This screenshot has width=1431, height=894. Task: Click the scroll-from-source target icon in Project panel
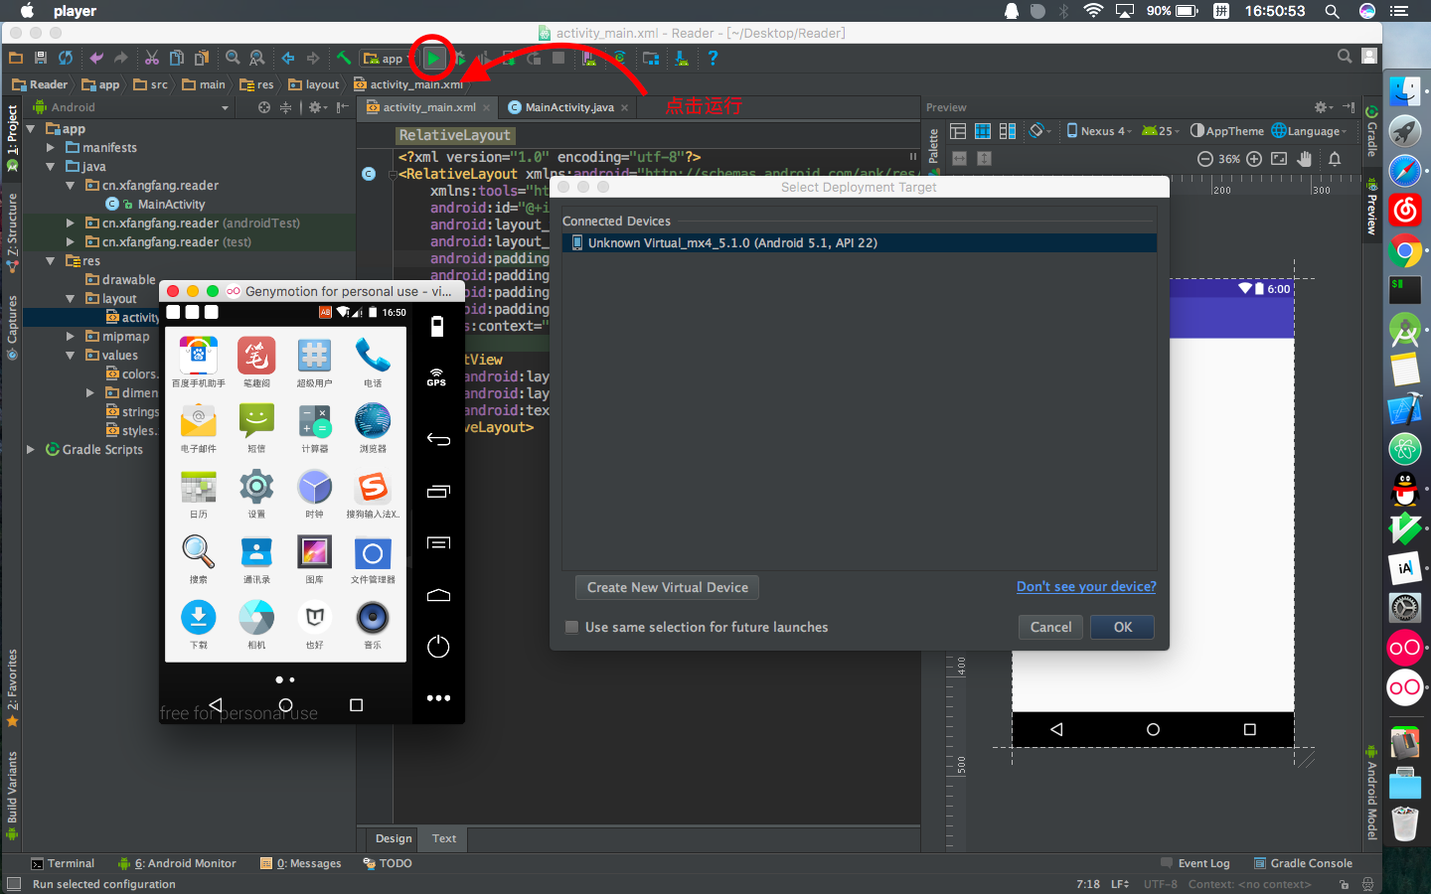tap(264, 107)
